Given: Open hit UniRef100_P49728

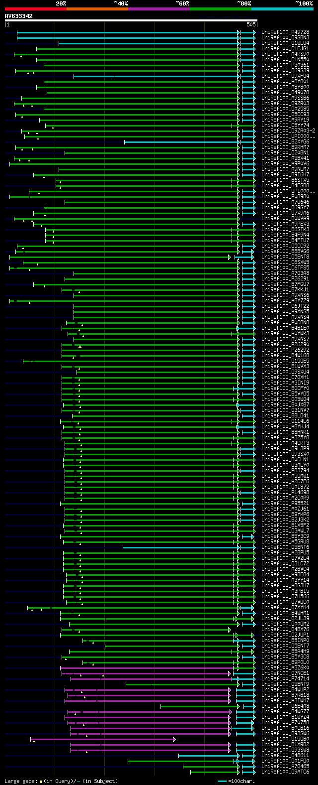Looking at the screenshot, I should [285, 32].
